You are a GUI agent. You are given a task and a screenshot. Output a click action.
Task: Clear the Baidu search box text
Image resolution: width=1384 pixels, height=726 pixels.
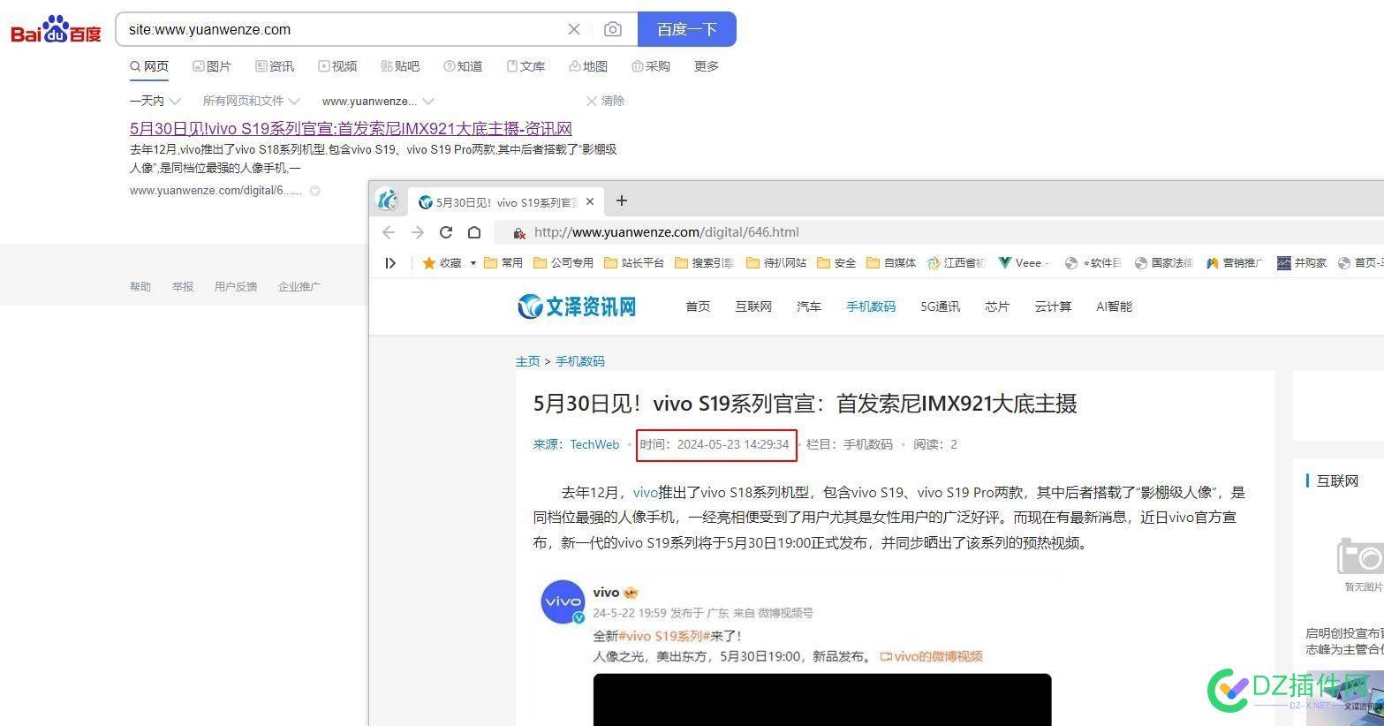[x=574, y=29]
